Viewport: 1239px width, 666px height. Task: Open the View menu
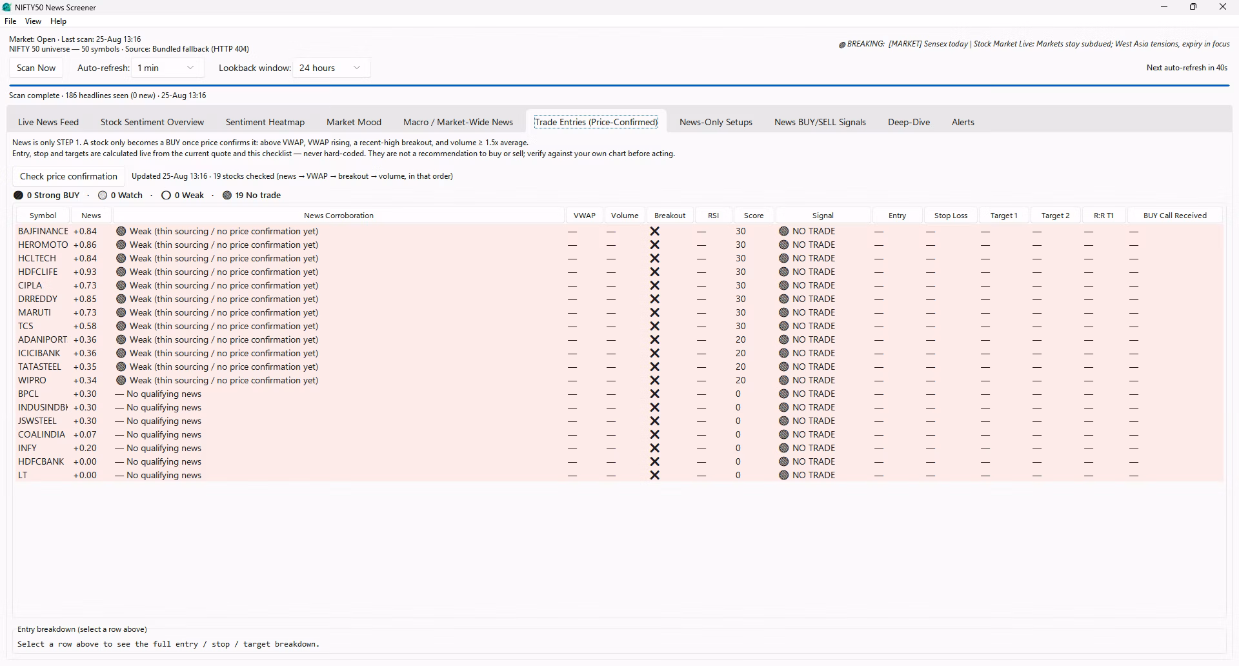click(x=33, y=21)
